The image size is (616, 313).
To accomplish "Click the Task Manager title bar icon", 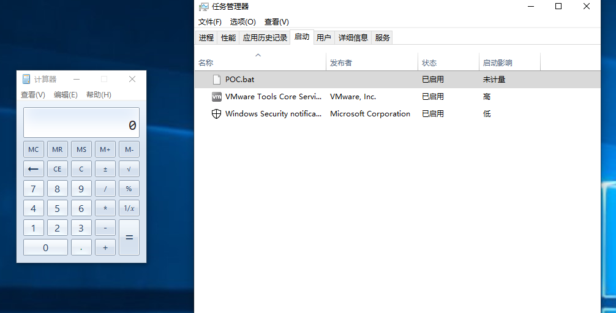I will 203,7.
